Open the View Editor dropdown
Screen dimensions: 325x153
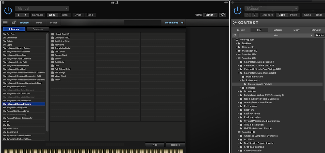coord(210,15)
